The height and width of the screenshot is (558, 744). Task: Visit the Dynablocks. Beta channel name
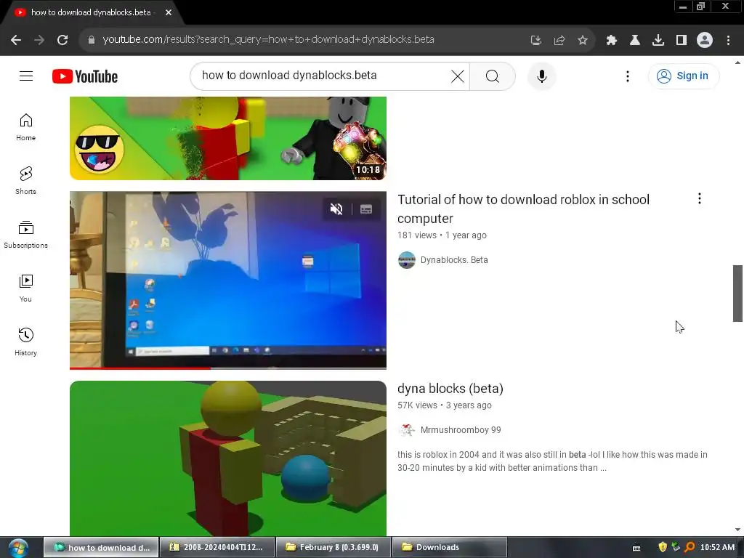coord(454,260)
